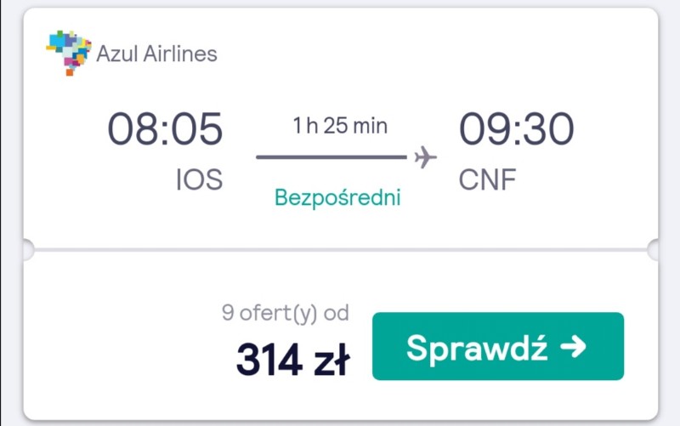Click the left ticket notch cutout

pos(27,250)
